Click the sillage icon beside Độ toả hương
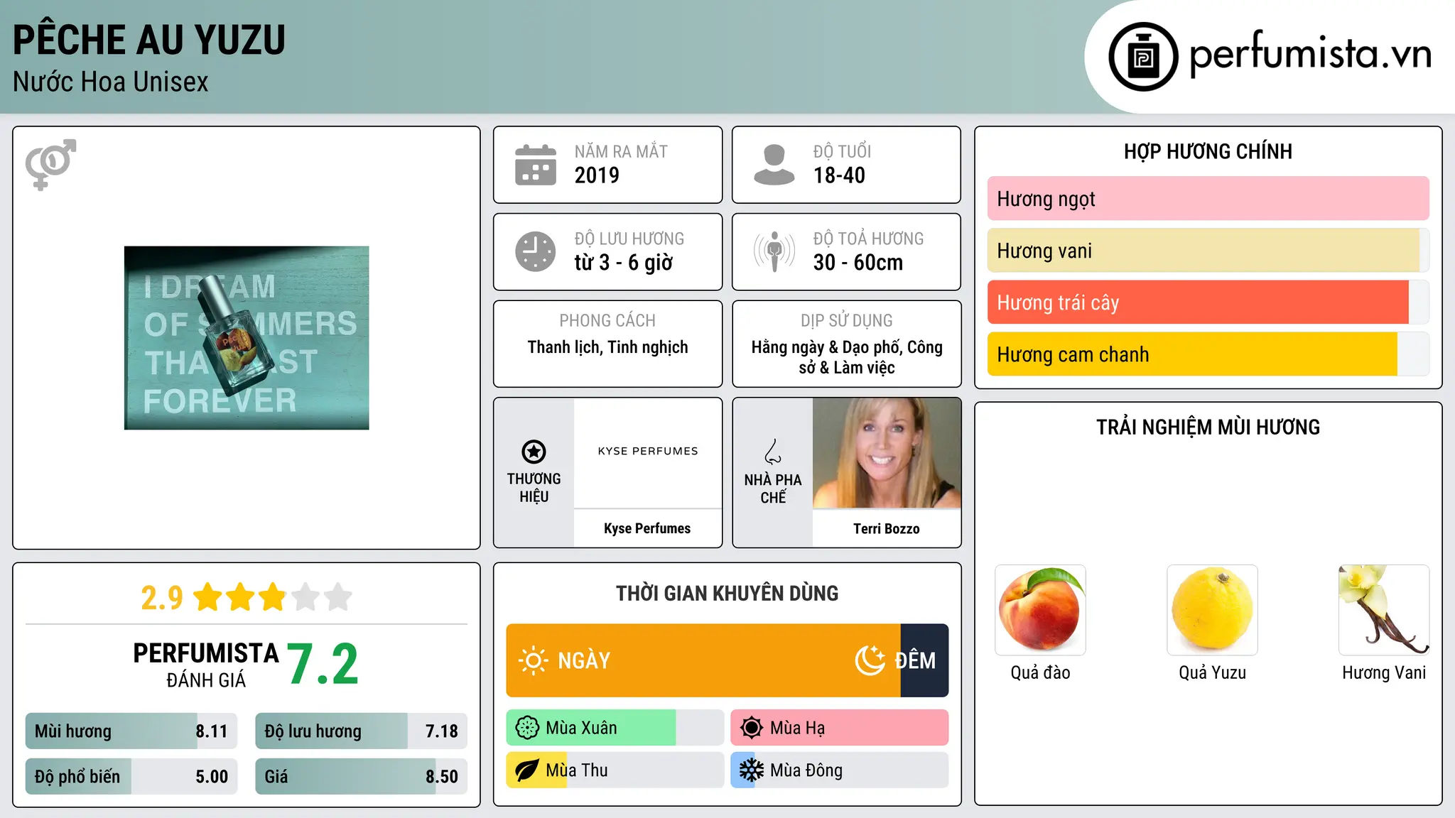This screenshot has height=818, width=1455. coord(774,251)
